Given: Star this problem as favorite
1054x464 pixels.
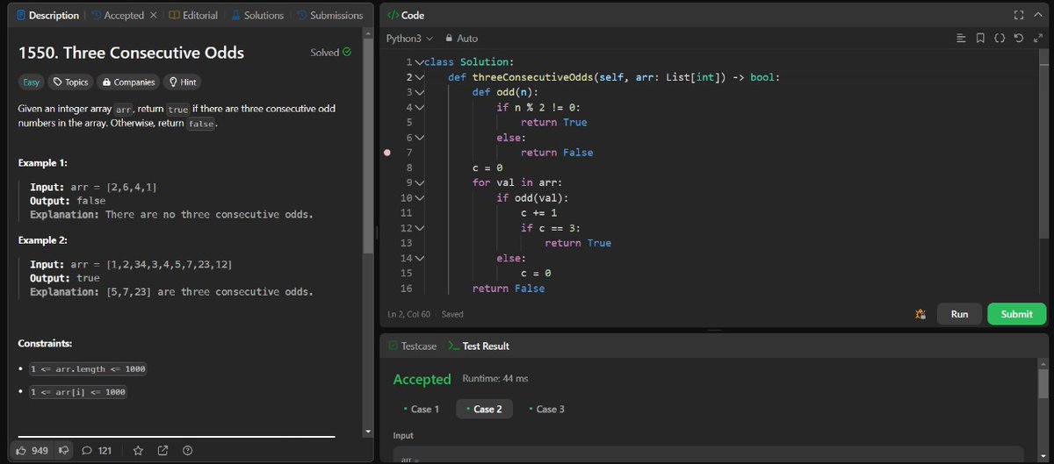Looking at the screenshot, I should [138, 450].
